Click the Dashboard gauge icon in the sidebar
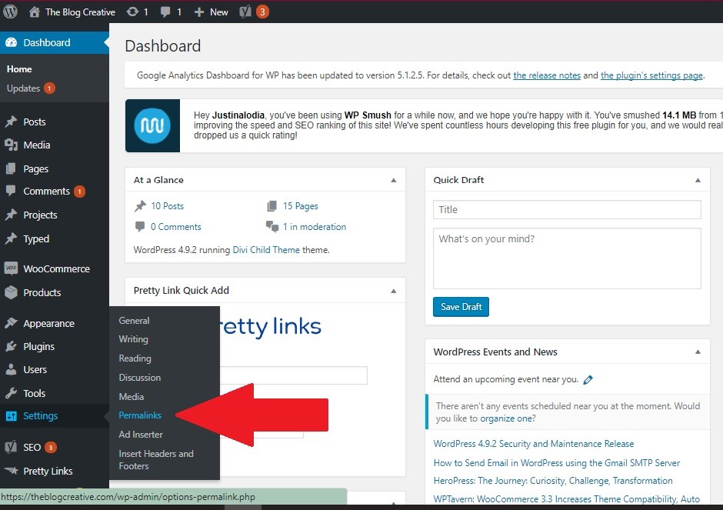The height and width of the screenshot is (510, 723). pos(11,42)
